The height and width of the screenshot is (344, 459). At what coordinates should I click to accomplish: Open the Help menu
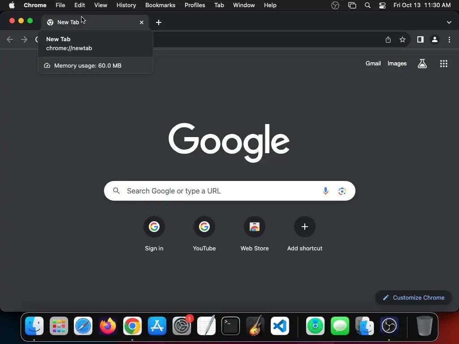[x=270, y=5]
